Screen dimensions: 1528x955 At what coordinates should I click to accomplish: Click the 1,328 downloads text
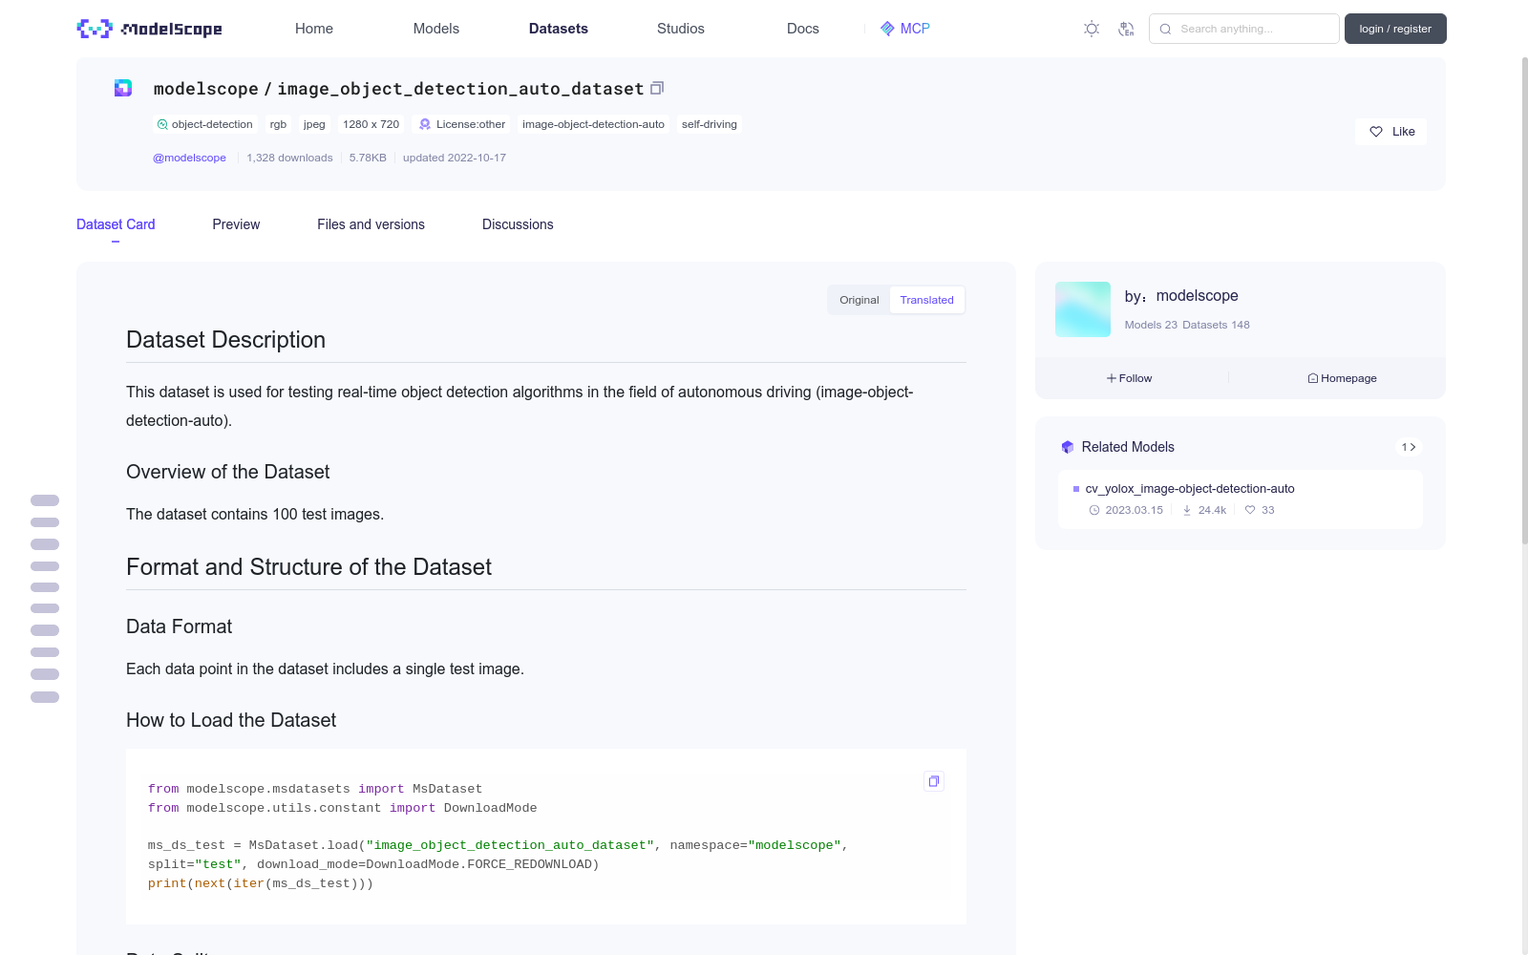[289, 158]
